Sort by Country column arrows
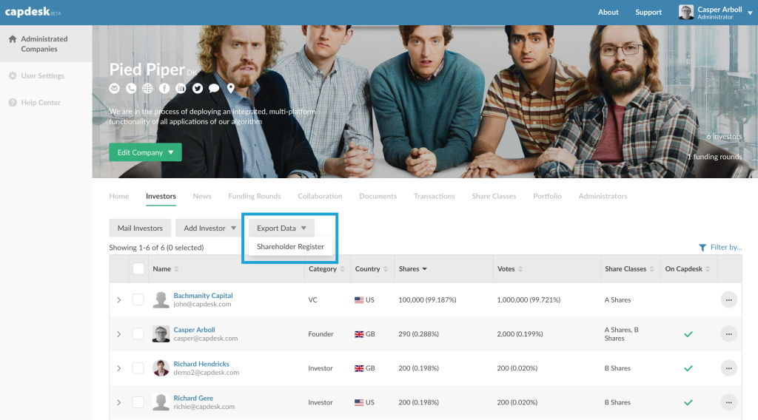 (x=385, y=269)
